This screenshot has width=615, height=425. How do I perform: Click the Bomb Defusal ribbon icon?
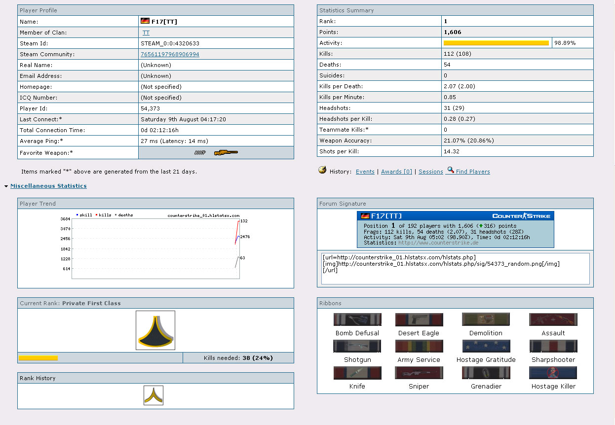[x=357, y=319]
